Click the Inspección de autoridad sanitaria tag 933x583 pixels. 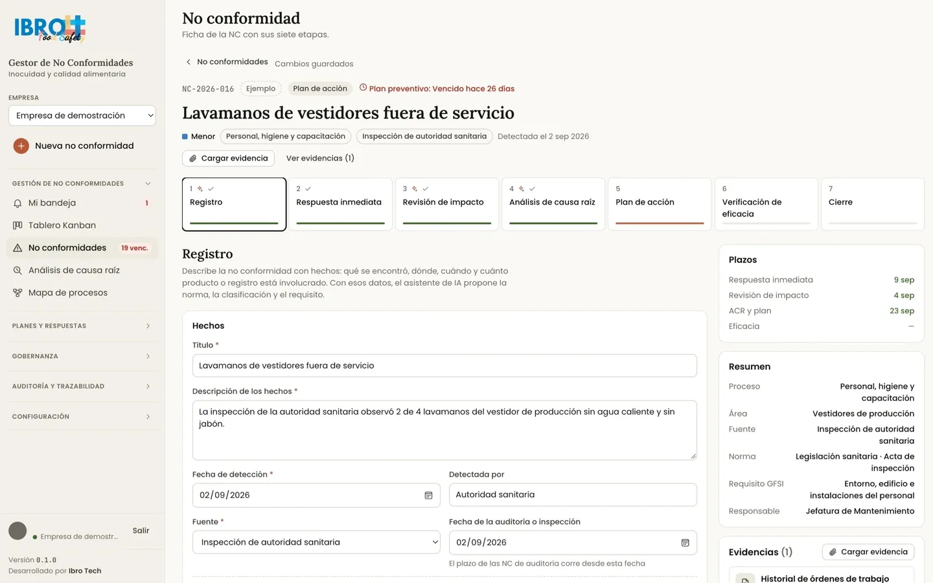tap(424, 136)
